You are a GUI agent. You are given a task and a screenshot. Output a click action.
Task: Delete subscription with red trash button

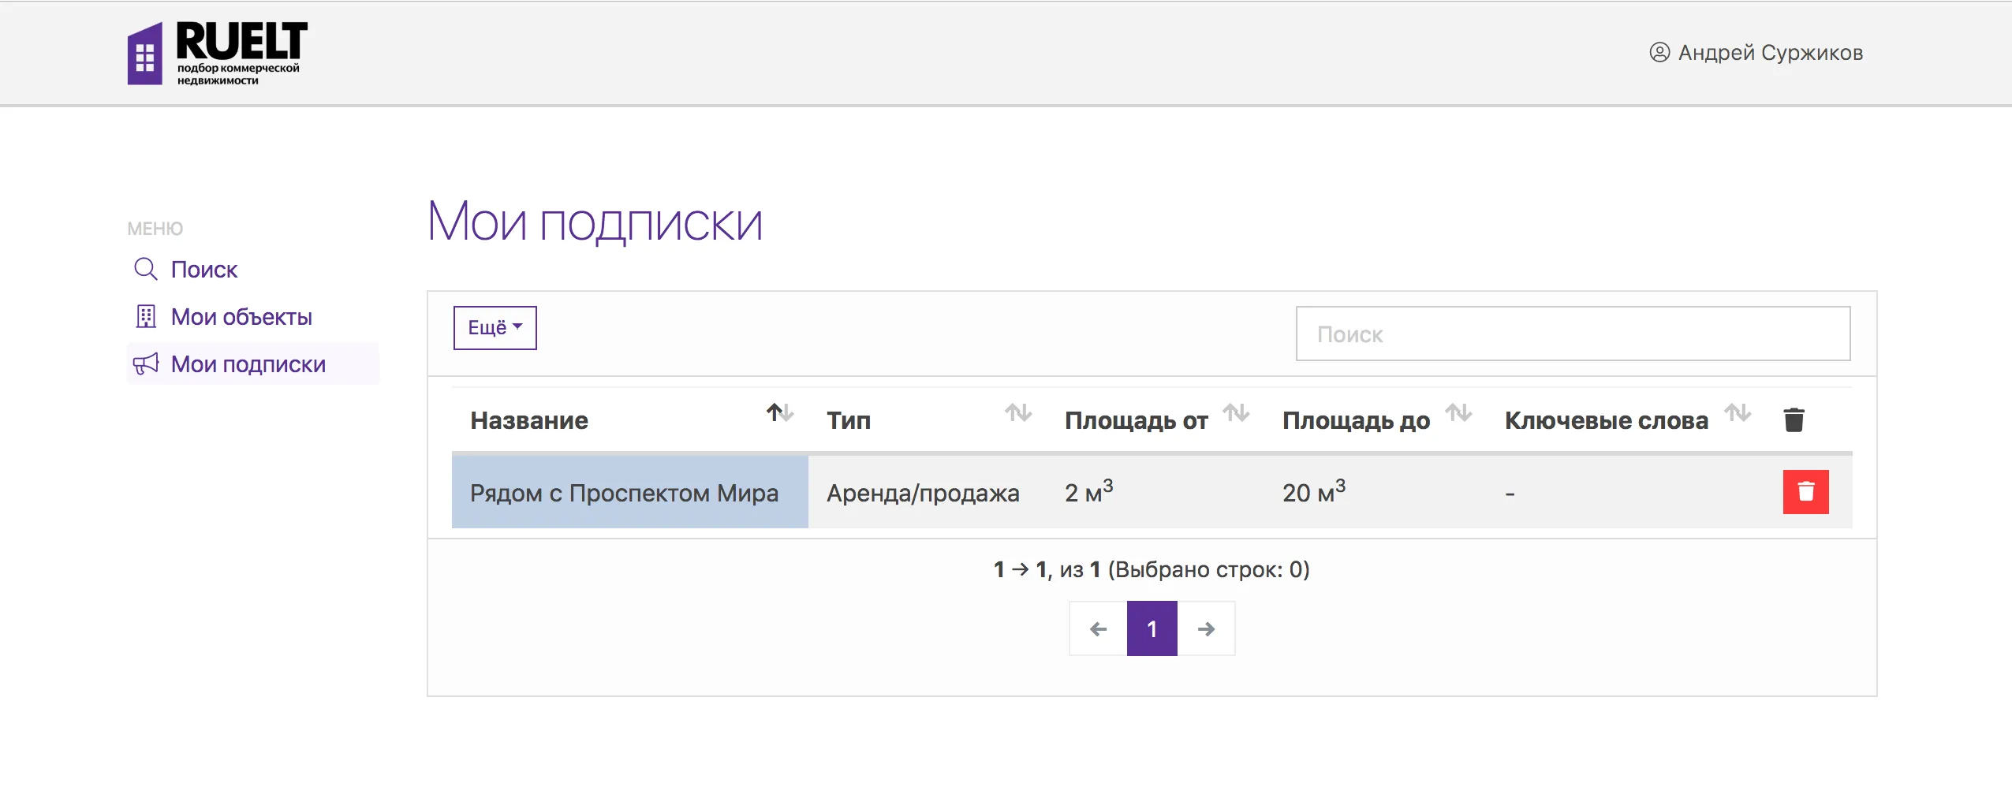point(1805,492)
